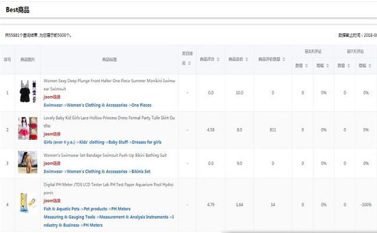This screenshot has height=233, width=377.
Task: Open Swimwear One Pieces category link
Action: pos(97,105)
